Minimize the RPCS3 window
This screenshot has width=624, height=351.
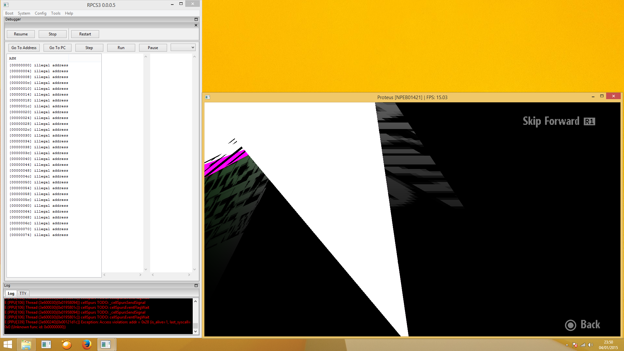coord(172,4)
